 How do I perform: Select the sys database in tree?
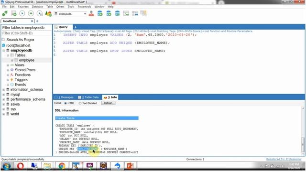(x=13, y=109)
